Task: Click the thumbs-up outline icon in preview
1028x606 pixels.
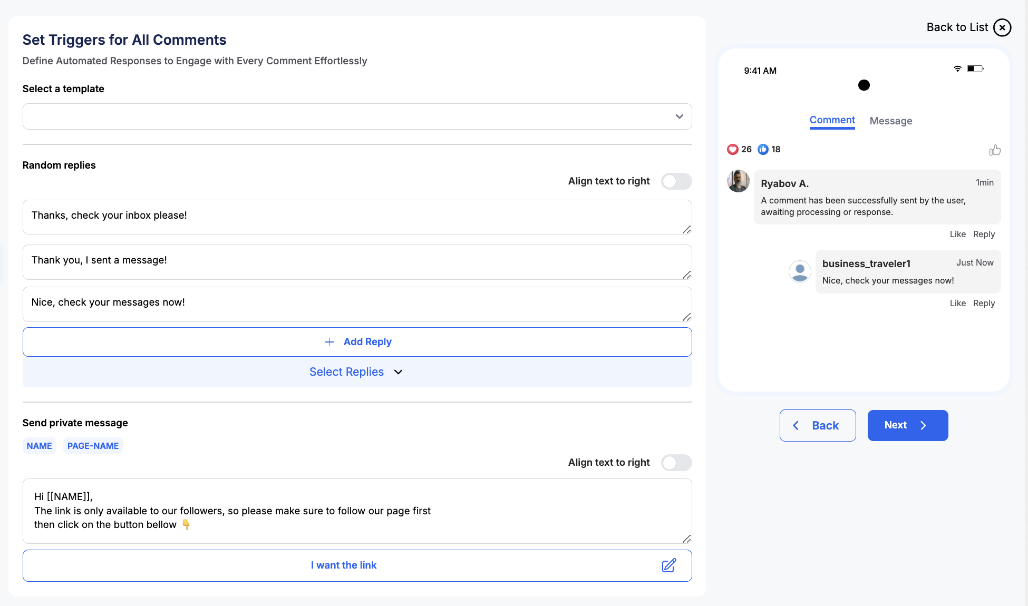Action: 994,150
